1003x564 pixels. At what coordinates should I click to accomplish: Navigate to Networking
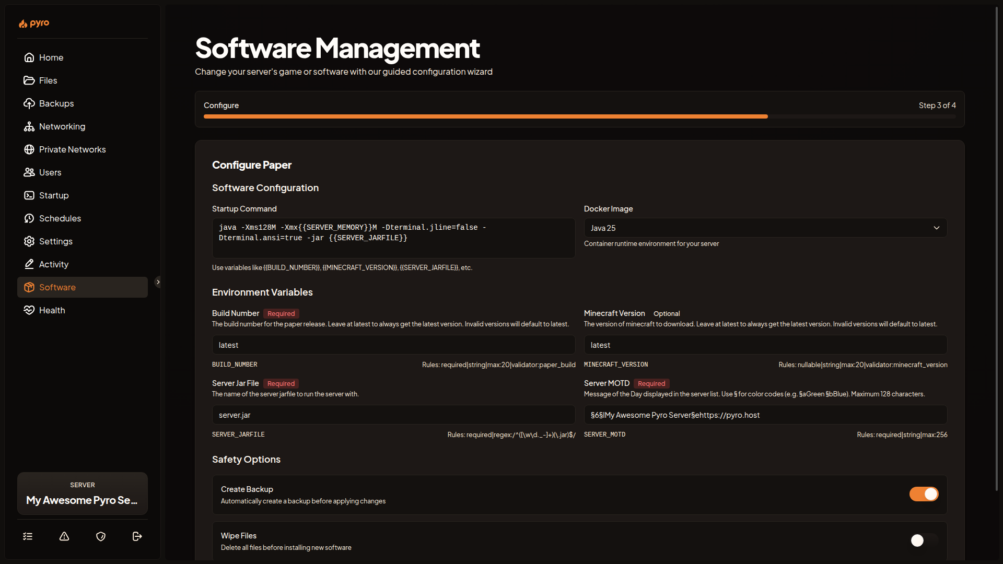(83, 126)
